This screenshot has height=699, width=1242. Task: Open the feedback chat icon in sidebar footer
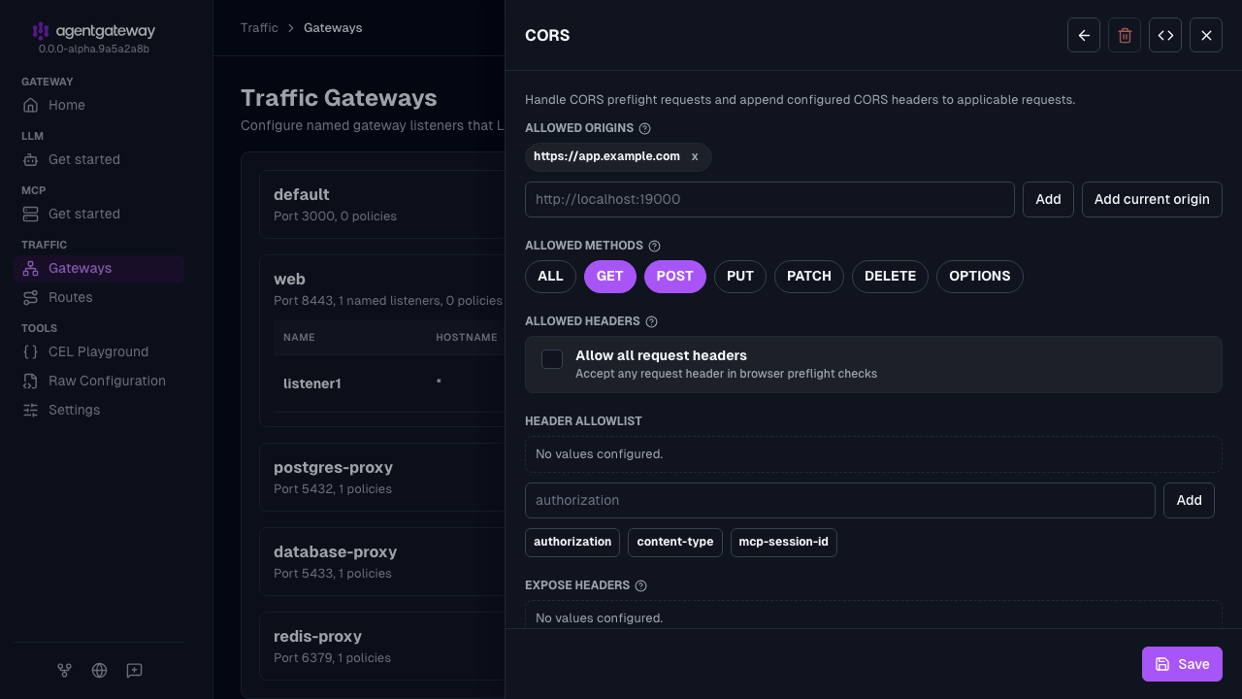pyautogui.click(x=135, y=670)
